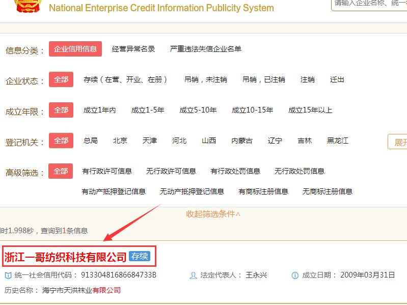
Task: Expand the registration authority list with 展开 button
Action: [398, 142]
